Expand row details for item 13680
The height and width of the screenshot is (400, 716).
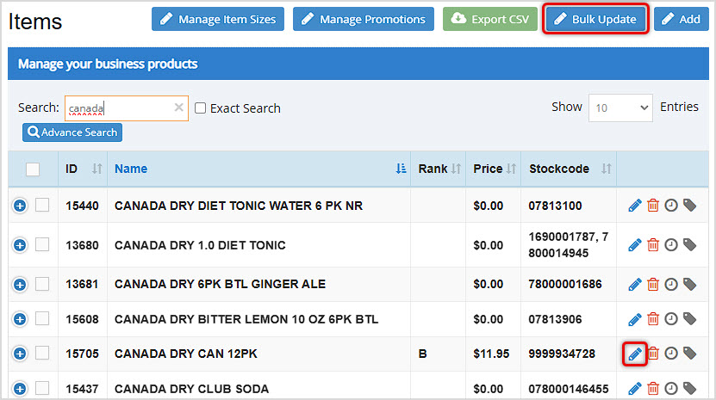[x=20, y=245]
